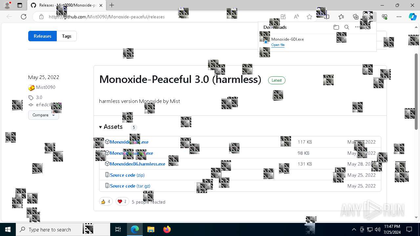Click the Latest release badge
This screenshot has width=420, height=236.
coord(277,80)
